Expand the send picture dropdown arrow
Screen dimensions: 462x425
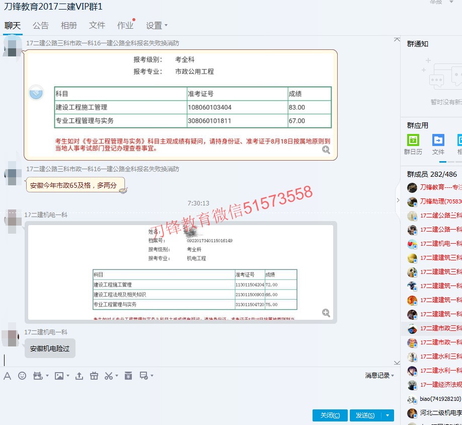tap(68, 376)
